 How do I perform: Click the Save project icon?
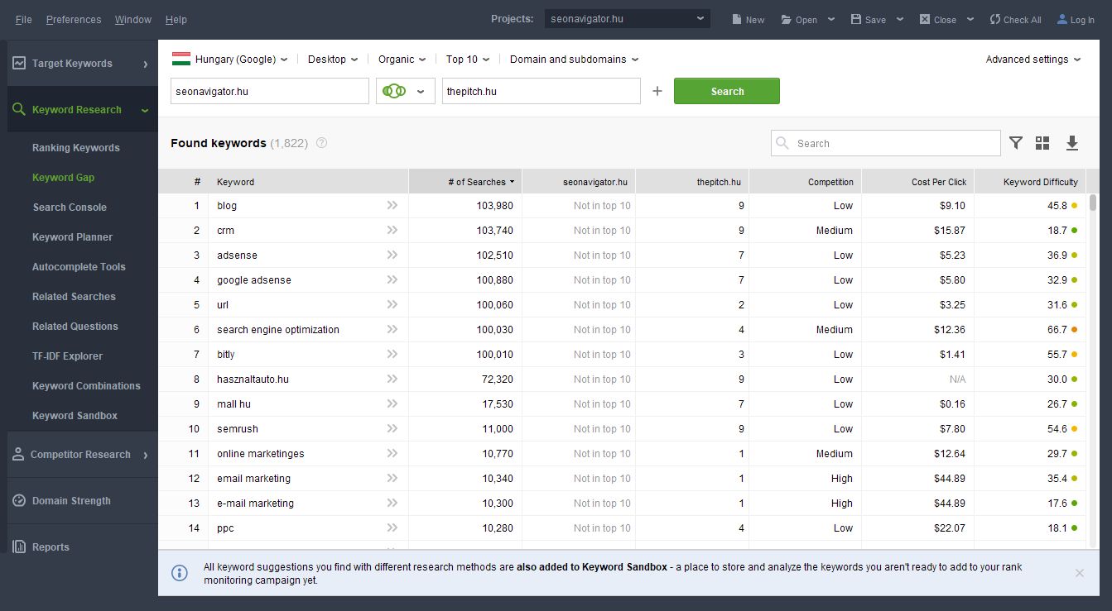tap(856, 19)
